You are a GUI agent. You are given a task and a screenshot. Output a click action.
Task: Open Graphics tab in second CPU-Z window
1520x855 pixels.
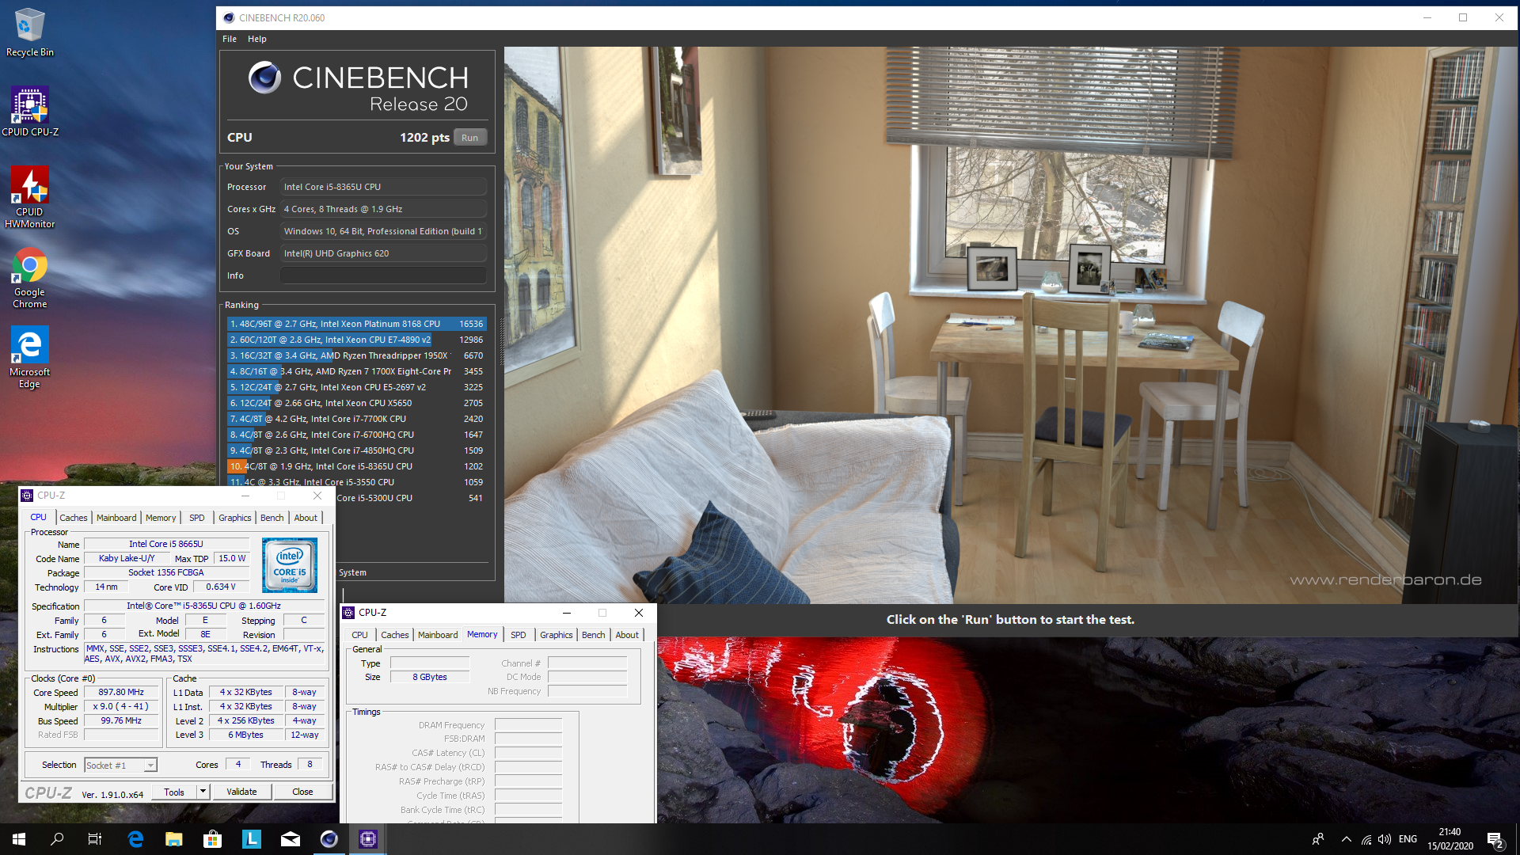pyautogui.click(x=557, y=635)
